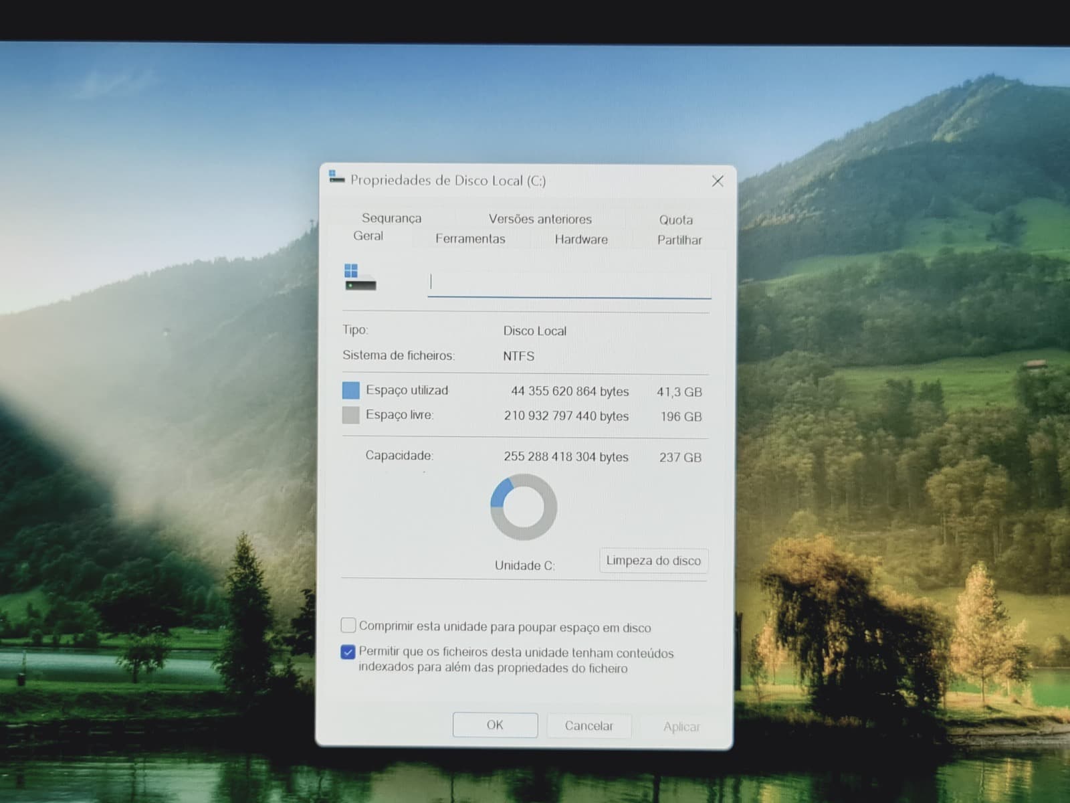The width and height of the screenshot is (1070, 803).
Task: Click the 'Espaço livre:' label
Action: tap(399, 415)
